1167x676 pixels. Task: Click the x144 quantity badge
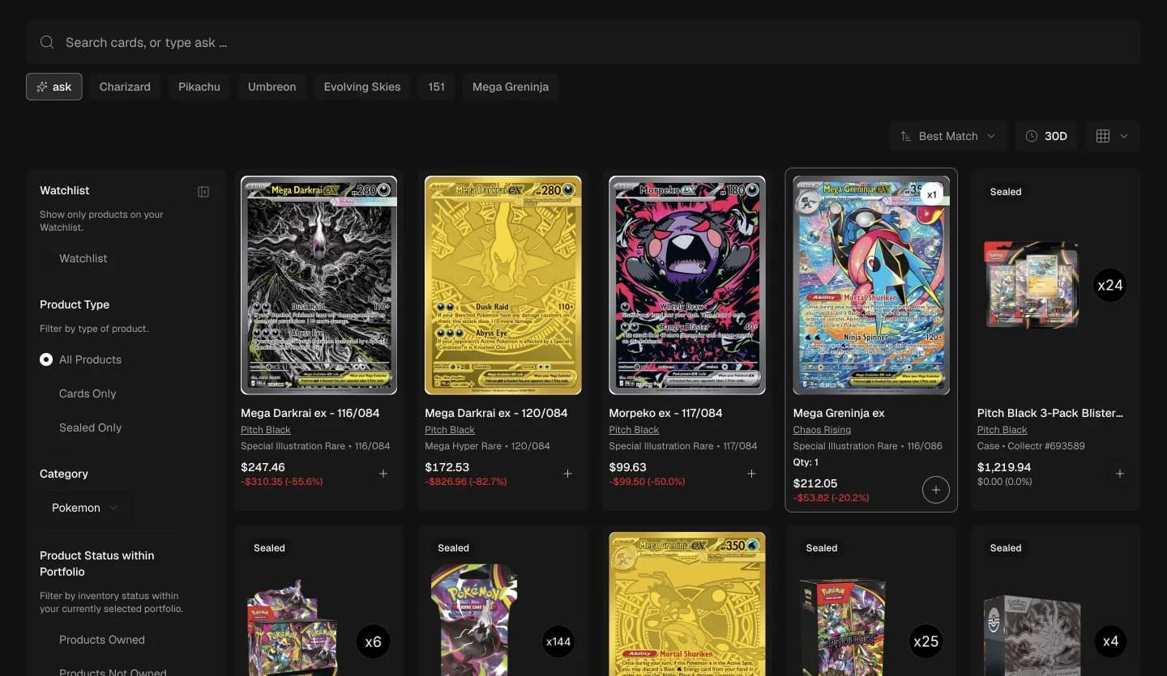click(558, 642)
